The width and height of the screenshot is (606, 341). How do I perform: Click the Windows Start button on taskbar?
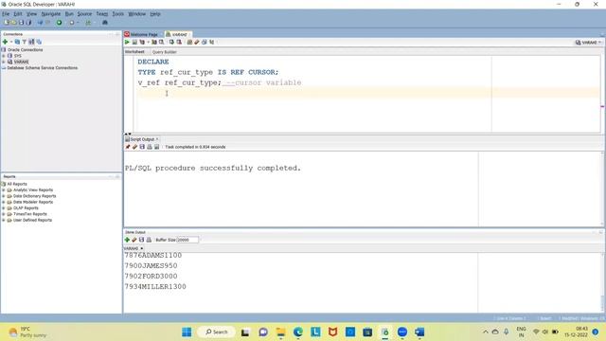(187, 332)
